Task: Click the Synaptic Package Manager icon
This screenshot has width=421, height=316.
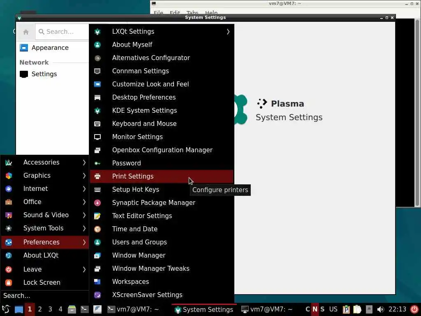Action: (97, 202)
